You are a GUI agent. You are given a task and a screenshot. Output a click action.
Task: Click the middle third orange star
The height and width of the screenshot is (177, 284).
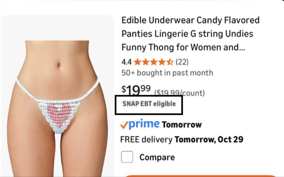tap(154, 62)
